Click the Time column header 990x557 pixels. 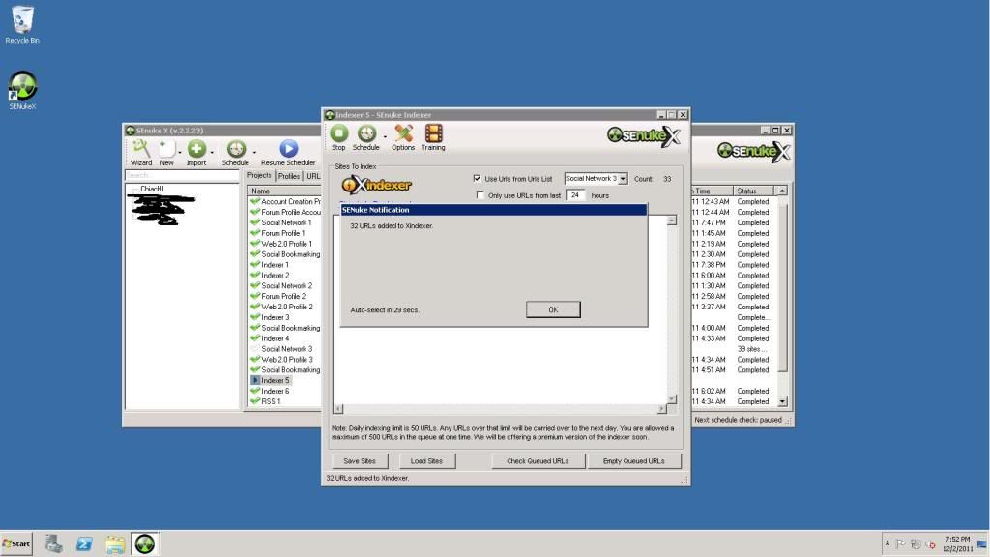pos(713,191)
